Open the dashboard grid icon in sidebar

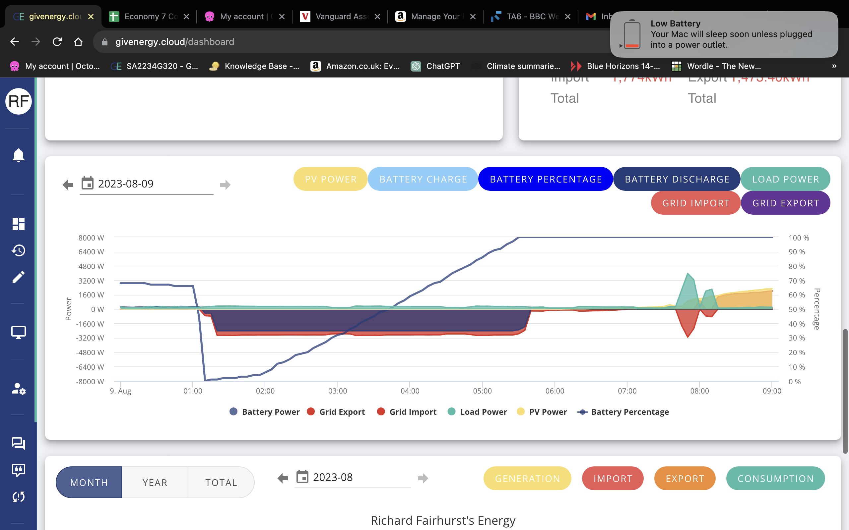pyautogui.click(x=18, y=224)
